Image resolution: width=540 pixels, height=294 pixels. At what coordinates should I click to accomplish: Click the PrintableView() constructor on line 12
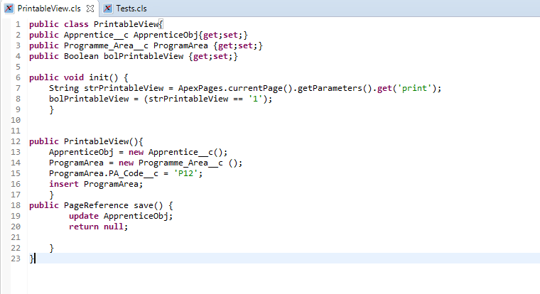pyautogui.click(x=101, y=141)
